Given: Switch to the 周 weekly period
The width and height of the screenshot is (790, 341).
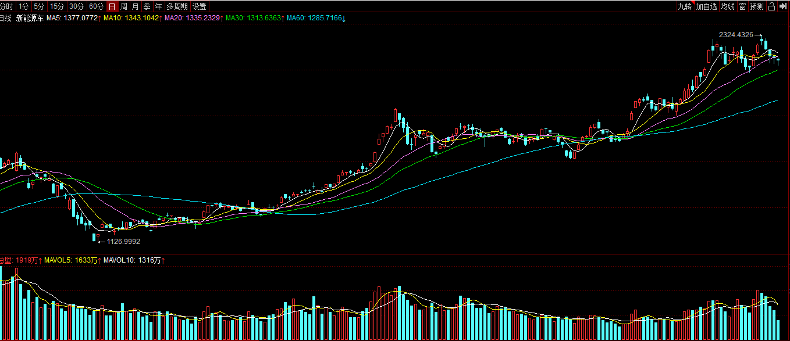Looking at the screenshot, I should [x=123, y=6].
